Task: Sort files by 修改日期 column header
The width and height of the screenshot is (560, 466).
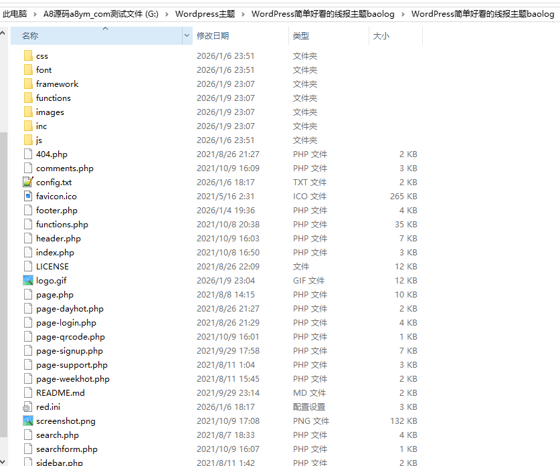Action: 213,36
